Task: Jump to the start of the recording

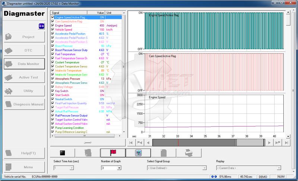Action: (131, 143)
